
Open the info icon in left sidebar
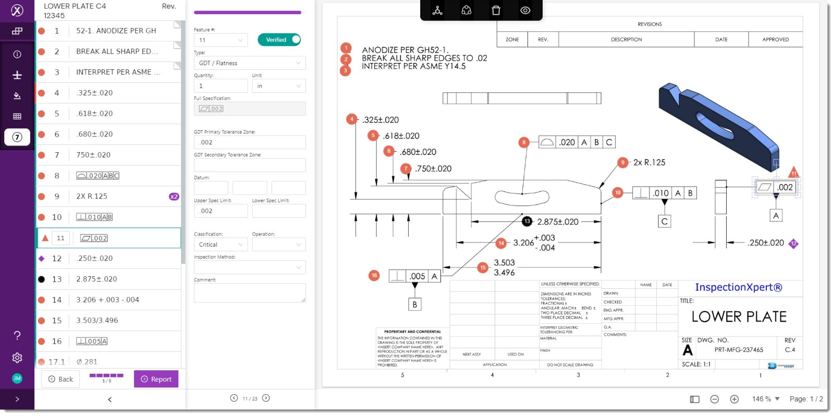coord(17,54)
